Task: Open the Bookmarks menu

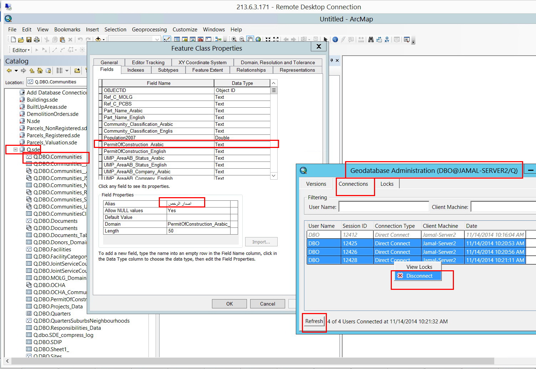Action: click(67, 30)
